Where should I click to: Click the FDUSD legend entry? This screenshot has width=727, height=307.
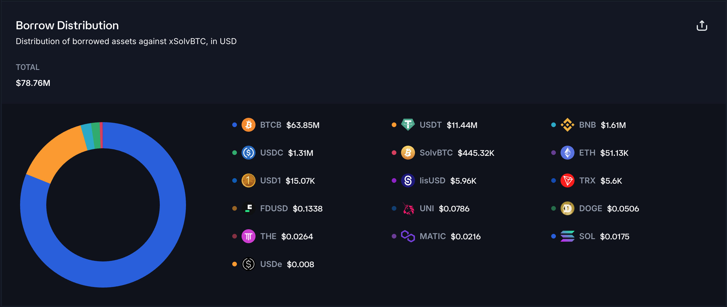(x=277, y=208)
